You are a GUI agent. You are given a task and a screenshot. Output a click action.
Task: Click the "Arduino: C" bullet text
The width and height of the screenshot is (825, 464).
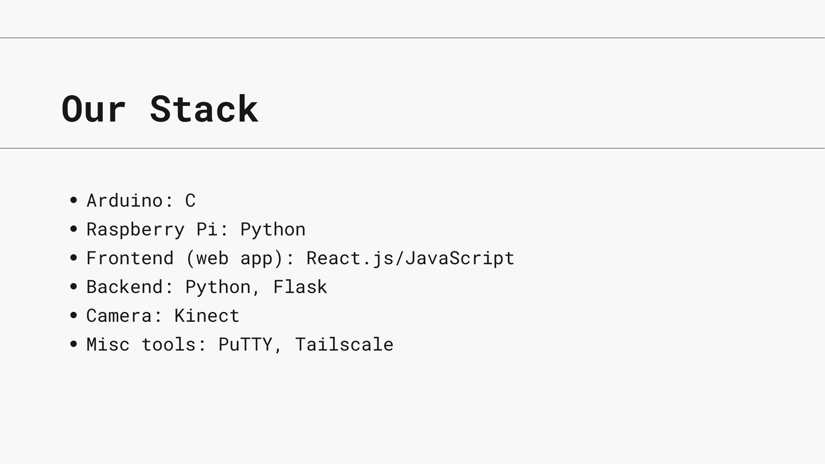[x=141, y=201]
